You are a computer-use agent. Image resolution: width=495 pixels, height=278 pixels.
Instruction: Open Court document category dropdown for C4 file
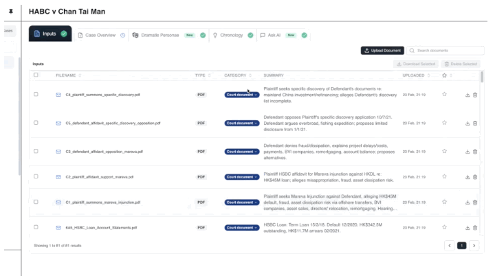(241, 95)
